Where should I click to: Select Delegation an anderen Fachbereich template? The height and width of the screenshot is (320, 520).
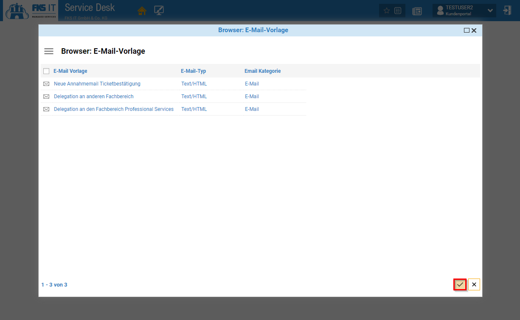[93, 97]
